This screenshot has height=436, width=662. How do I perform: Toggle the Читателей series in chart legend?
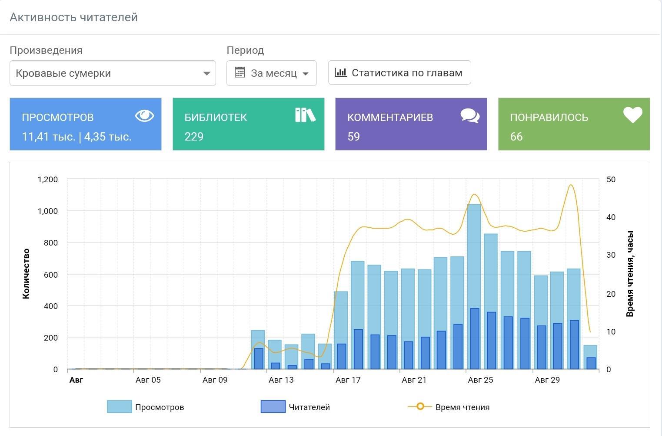[x=295, y=407]
